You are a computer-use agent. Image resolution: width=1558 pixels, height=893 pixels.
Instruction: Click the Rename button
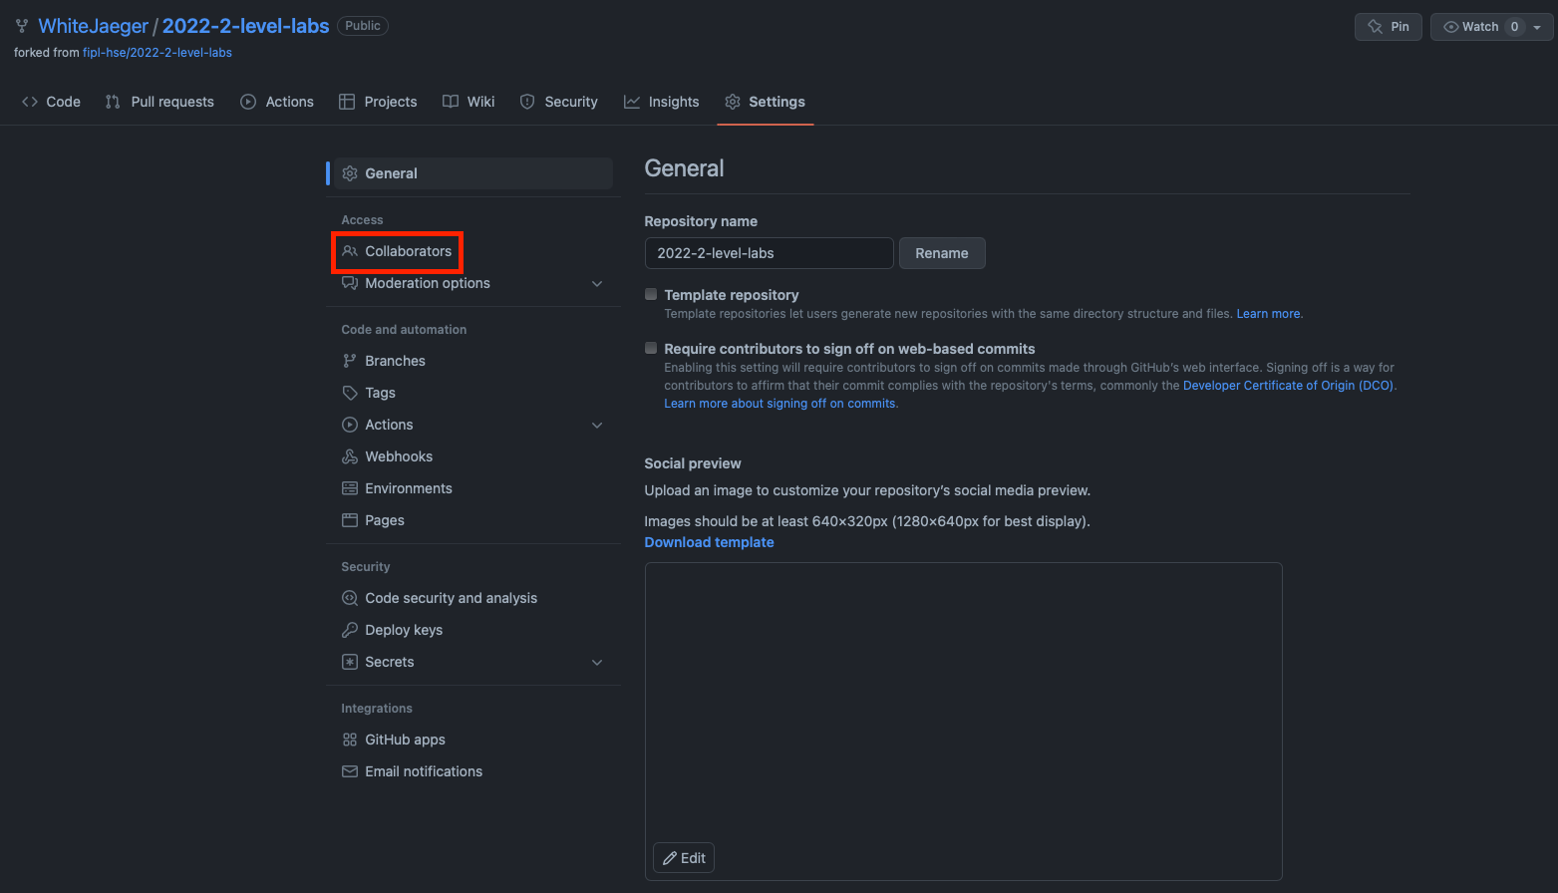pyautogui.click(x=941, y=253)
